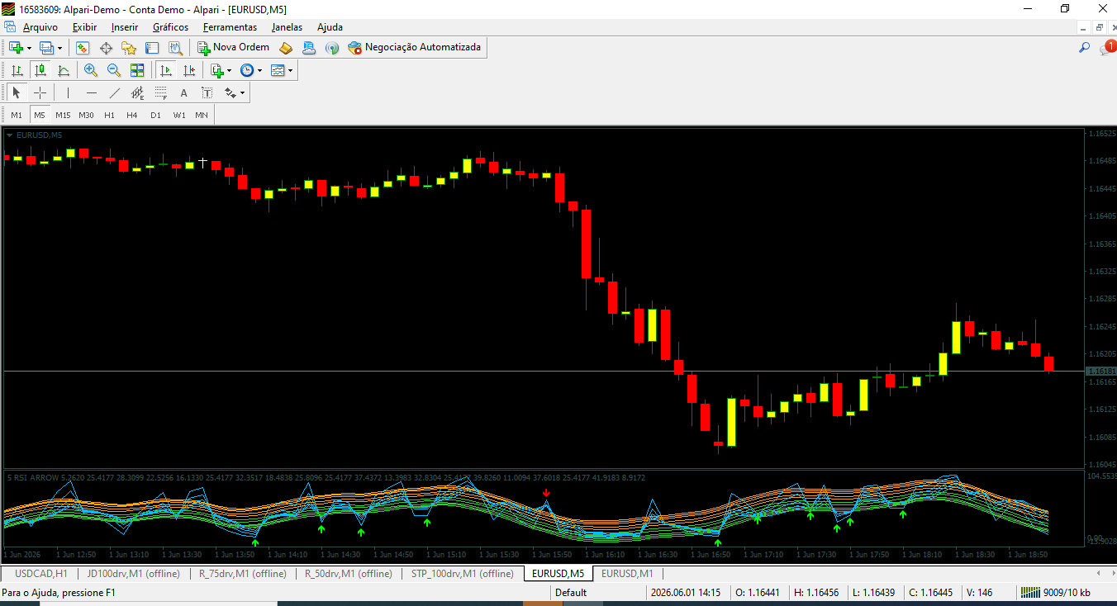Switch chart to bar chart mode
This screenshot has height=606, width=1117.
click(17, 70)
